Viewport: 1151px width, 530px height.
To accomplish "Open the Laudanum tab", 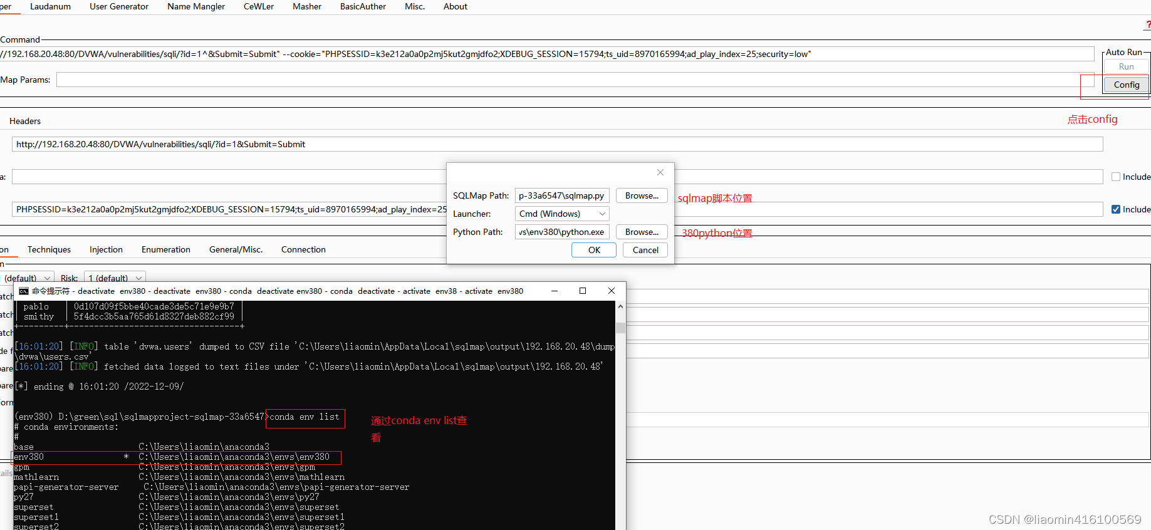I will [x=50, y=6].
